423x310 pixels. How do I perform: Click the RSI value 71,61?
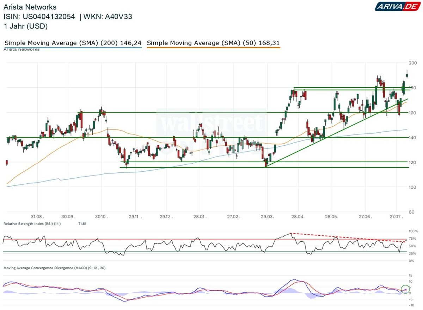pyautogui.click(x=82, y=223)
